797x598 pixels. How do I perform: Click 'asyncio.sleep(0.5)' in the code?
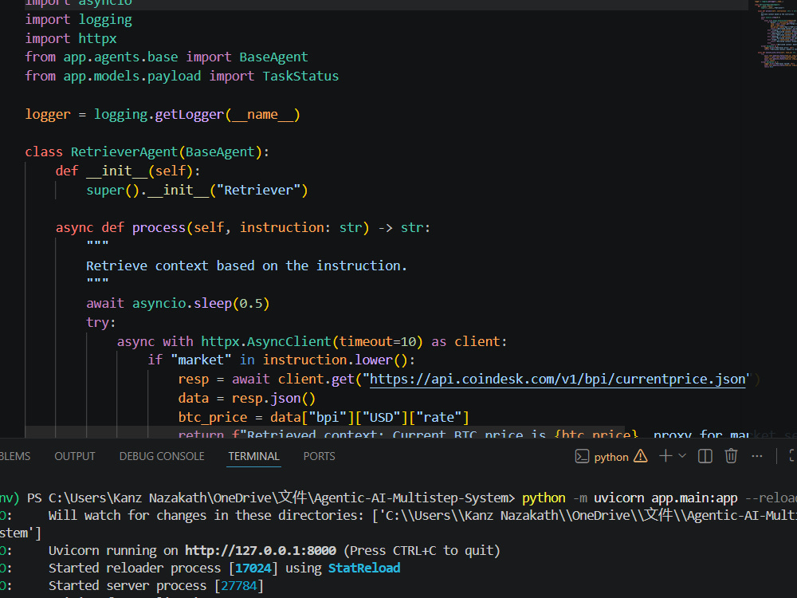point(201,304)
